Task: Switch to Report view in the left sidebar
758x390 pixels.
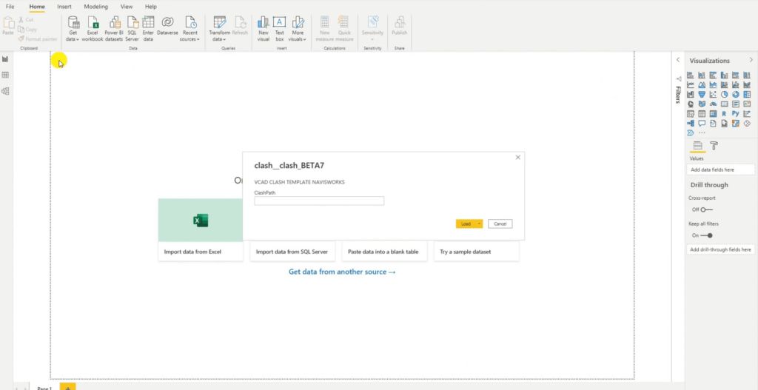Action: 5,59
